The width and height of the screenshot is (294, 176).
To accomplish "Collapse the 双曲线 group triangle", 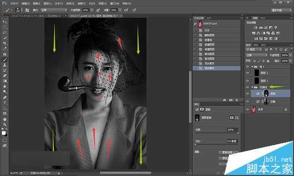I will (252, 87).
